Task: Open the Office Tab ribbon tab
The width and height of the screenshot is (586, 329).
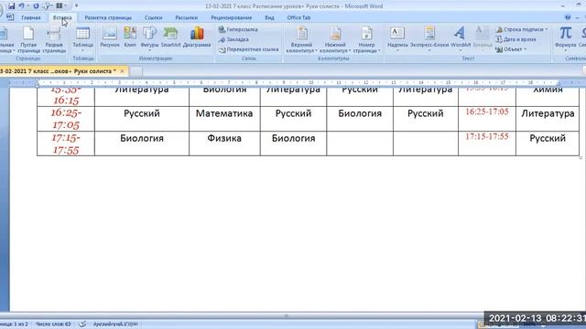Action: point(298,17)
